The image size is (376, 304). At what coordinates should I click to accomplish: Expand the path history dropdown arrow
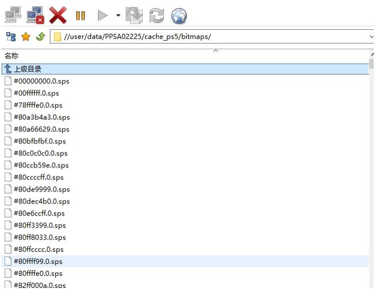[371, 37]
